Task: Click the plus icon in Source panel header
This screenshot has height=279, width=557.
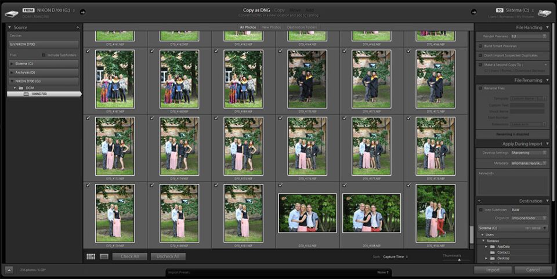Action: pos(78,27)
